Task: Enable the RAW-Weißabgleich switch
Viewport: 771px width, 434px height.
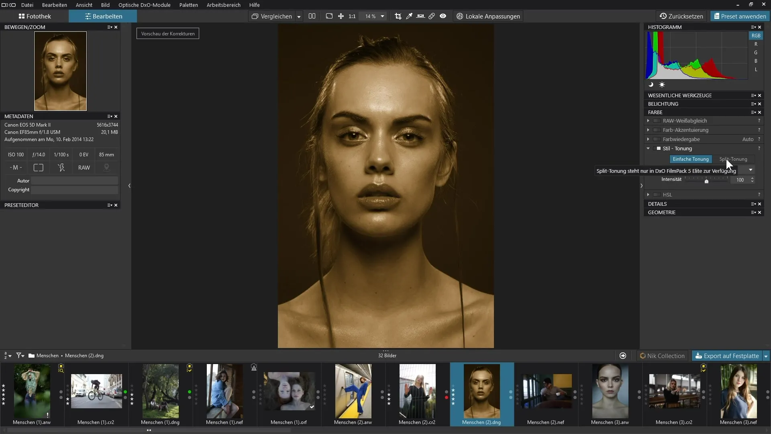Action: pyautogui.click(x=657, y=121)
